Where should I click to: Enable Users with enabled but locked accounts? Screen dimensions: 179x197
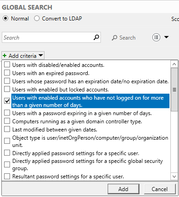[x=7, y=89]
